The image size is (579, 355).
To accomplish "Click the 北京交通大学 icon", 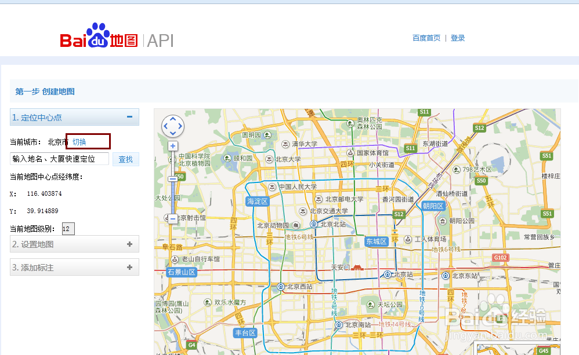I will 303,211.
